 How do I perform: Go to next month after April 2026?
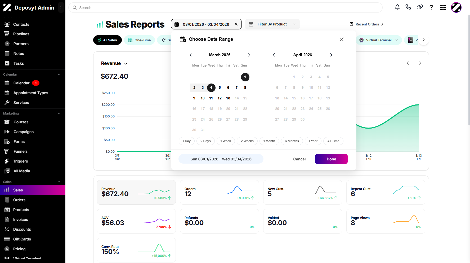(x=331, y=55)
